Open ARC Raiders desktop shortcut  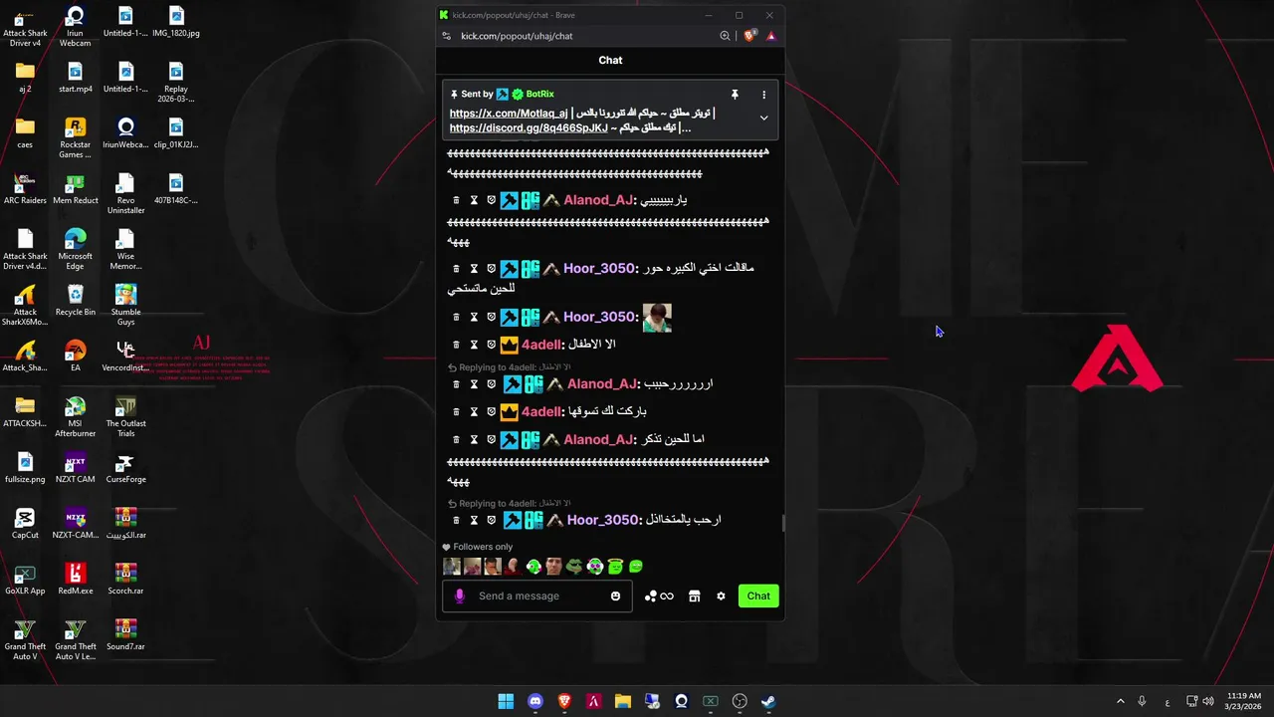(25, 188)
